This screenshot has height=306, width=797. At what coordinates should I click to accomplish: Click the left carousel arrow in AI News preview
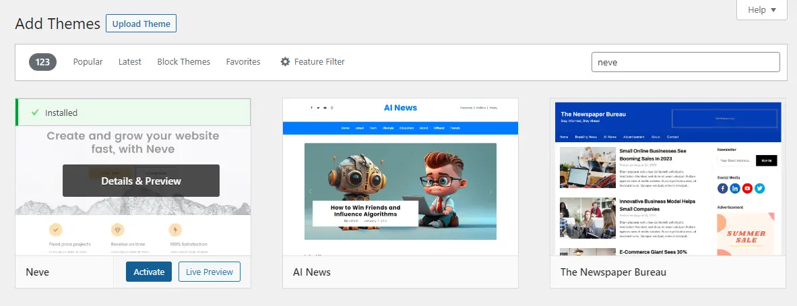[x=311, y=192]
